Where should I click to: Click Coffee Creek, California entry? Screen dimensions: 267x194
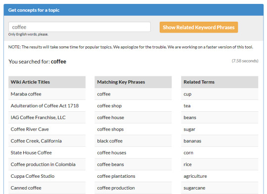pos(47,141)
